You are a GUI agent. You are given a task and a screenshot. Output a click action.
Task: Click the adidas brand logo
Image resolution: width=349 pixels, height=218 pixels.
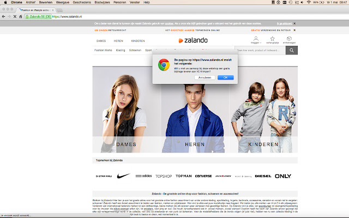click(143, 176)
